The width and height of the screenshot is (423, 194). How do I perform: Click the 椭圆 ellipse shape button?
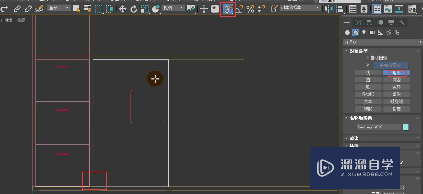pos(396,80)
